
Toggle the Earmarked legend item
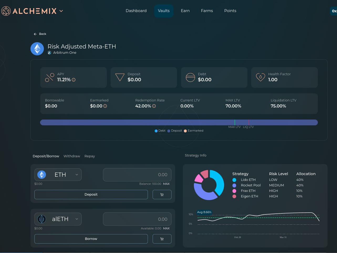point(194,131)
